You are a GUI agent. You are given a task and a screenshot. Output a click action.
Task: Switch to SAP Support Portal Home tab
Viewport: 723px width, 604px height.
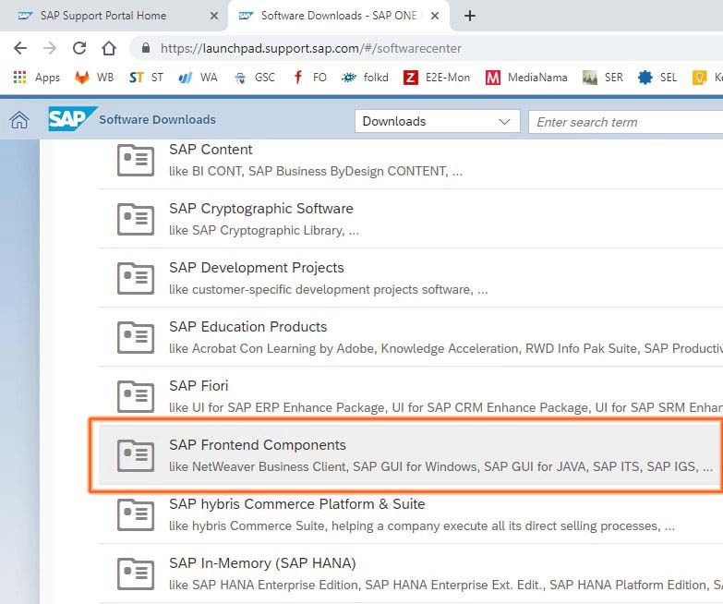pyautogui.click(x=113, y=16)
